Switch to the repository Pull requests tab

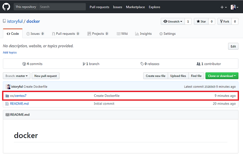tap(65, 34)
